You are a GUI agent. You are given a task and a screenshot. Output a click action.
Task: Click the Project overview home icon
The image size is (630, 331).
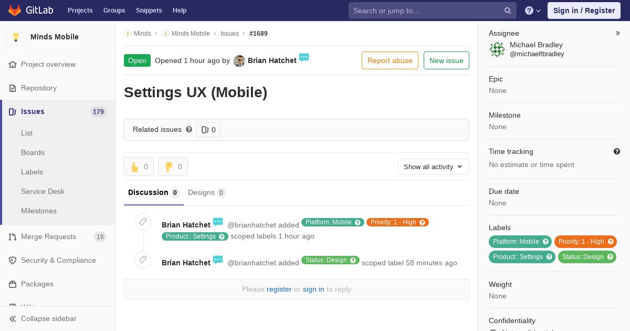point(13,64)
